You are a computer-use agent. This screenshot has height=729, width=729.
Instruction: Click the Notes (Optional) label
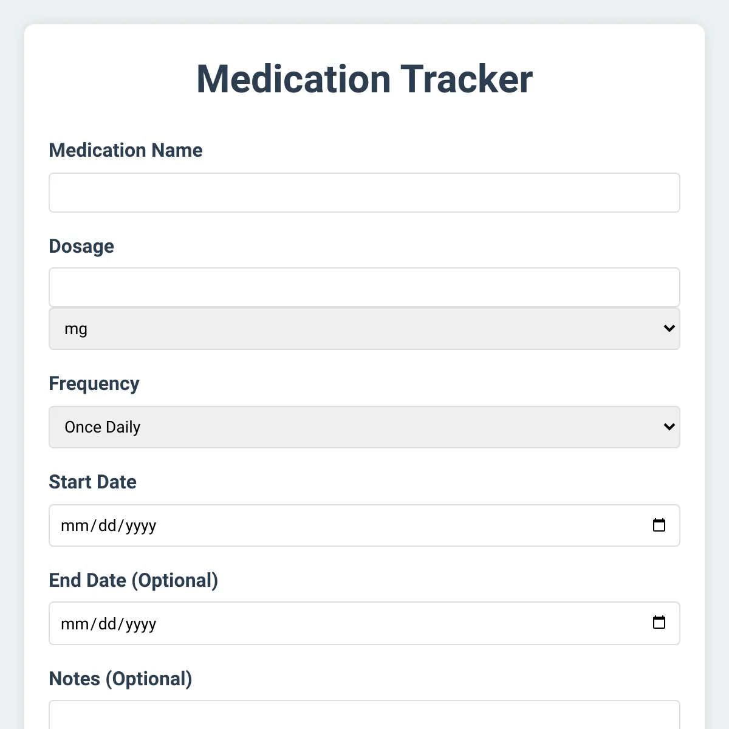[120, 679]
